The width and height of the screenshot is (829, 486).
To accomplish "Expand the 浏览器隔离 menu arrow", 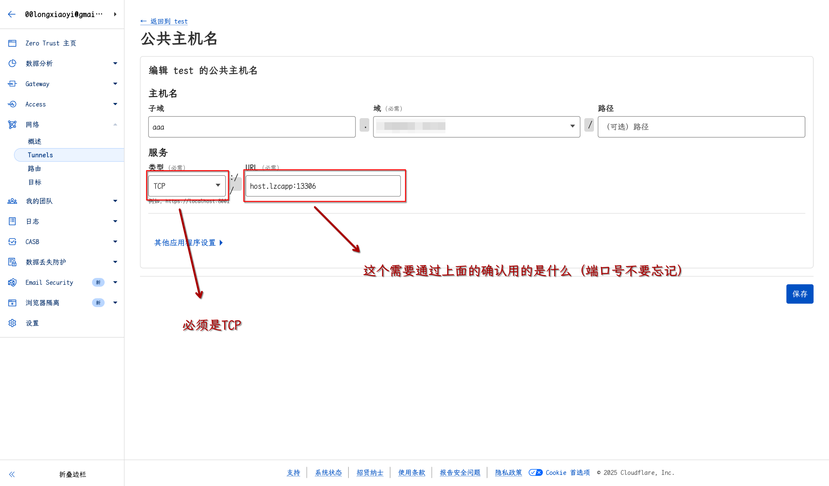I will point(115,303).
